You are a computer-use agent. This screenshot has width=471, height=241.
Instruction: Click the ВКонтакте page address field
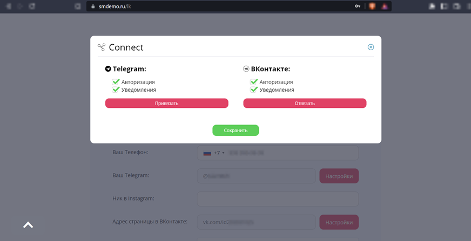(x=256, y=222)
